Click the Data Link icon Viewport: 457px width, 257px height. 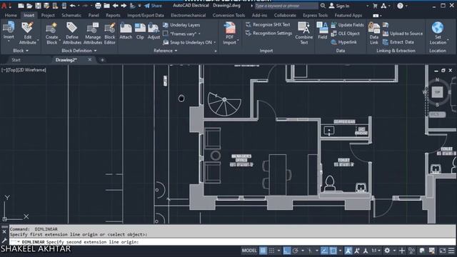click(374, 28)
